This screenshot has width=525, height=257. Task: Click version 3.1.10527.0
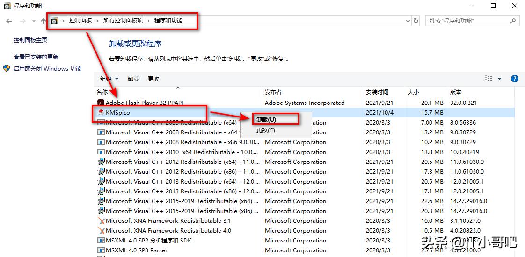[x=465, y=221]
